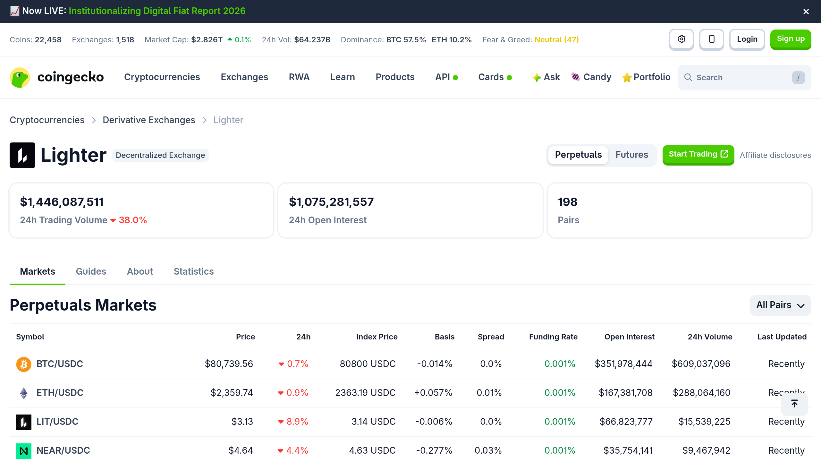Screen dimensions: 821x462
Task: Click the Lighter exchange logo icon
Action: point(22,155)
